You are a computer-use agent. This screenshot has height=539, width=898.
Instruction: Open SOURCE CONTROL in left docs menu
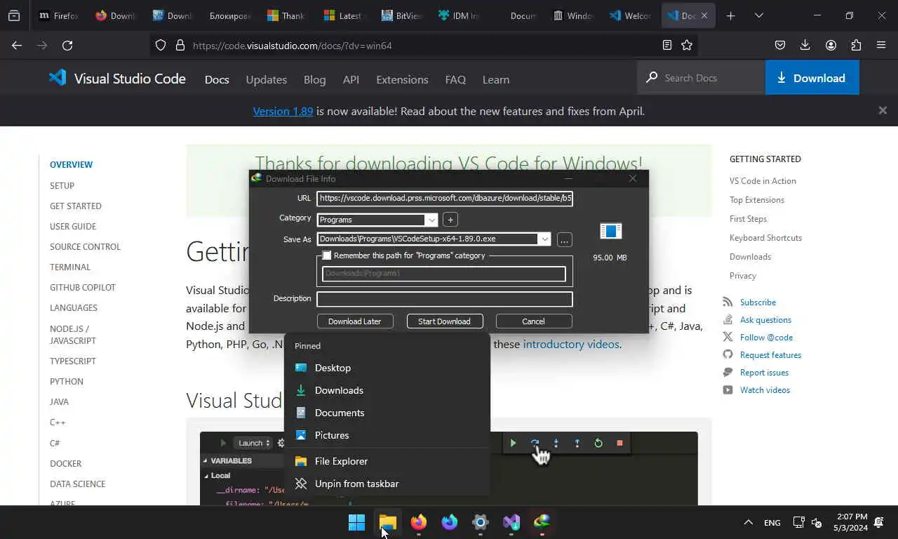(85, 246)
